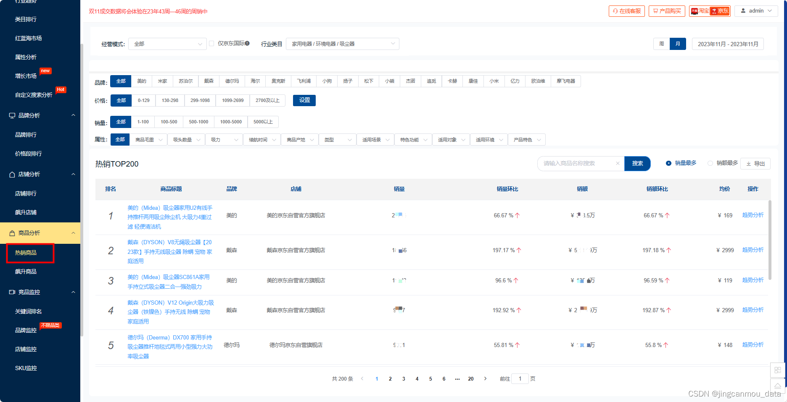787x402 pixels.
Task: Click the 设置 price settings button
Action: pos(304,100)
